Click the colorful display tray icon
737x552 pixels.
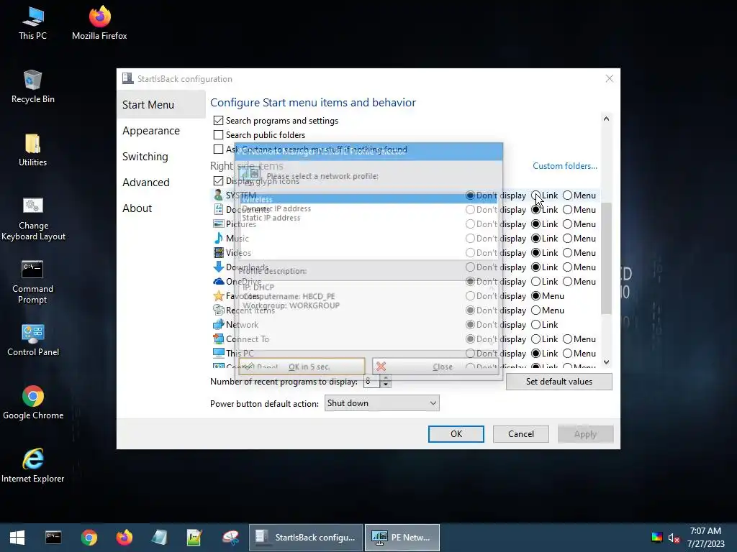pyautogui.click(x=656, y=538)
